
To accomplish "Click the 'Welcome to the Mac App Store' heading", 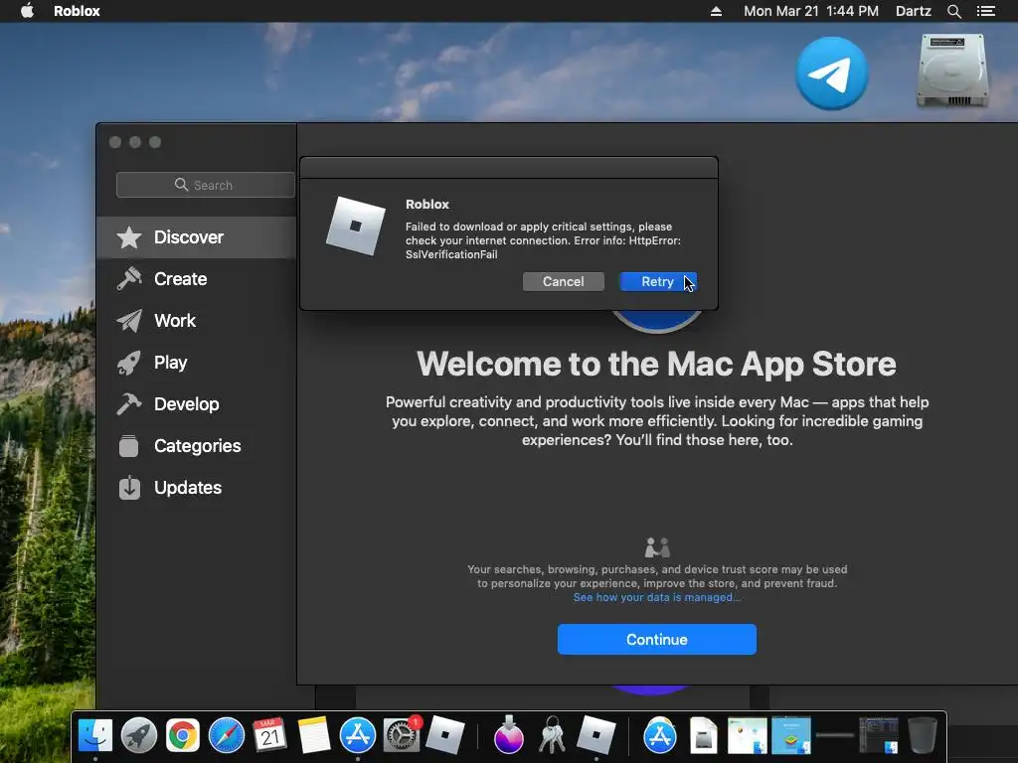I will (656, 364).
